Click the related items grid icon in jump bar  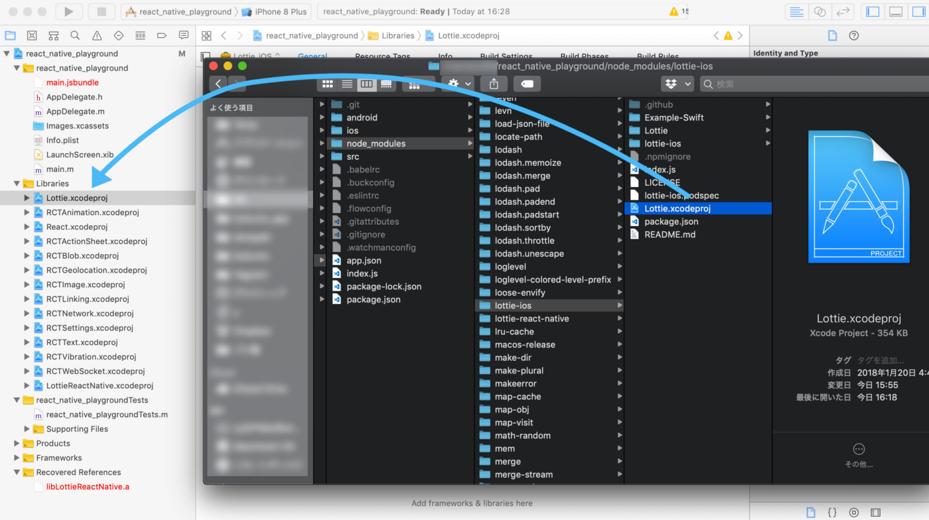[x=206, y=36]
